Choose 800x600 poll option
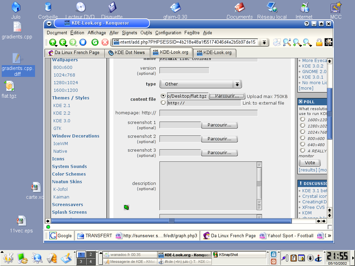Image resolution: width=355 pixels, height=266 pixels. click(302, 138)
